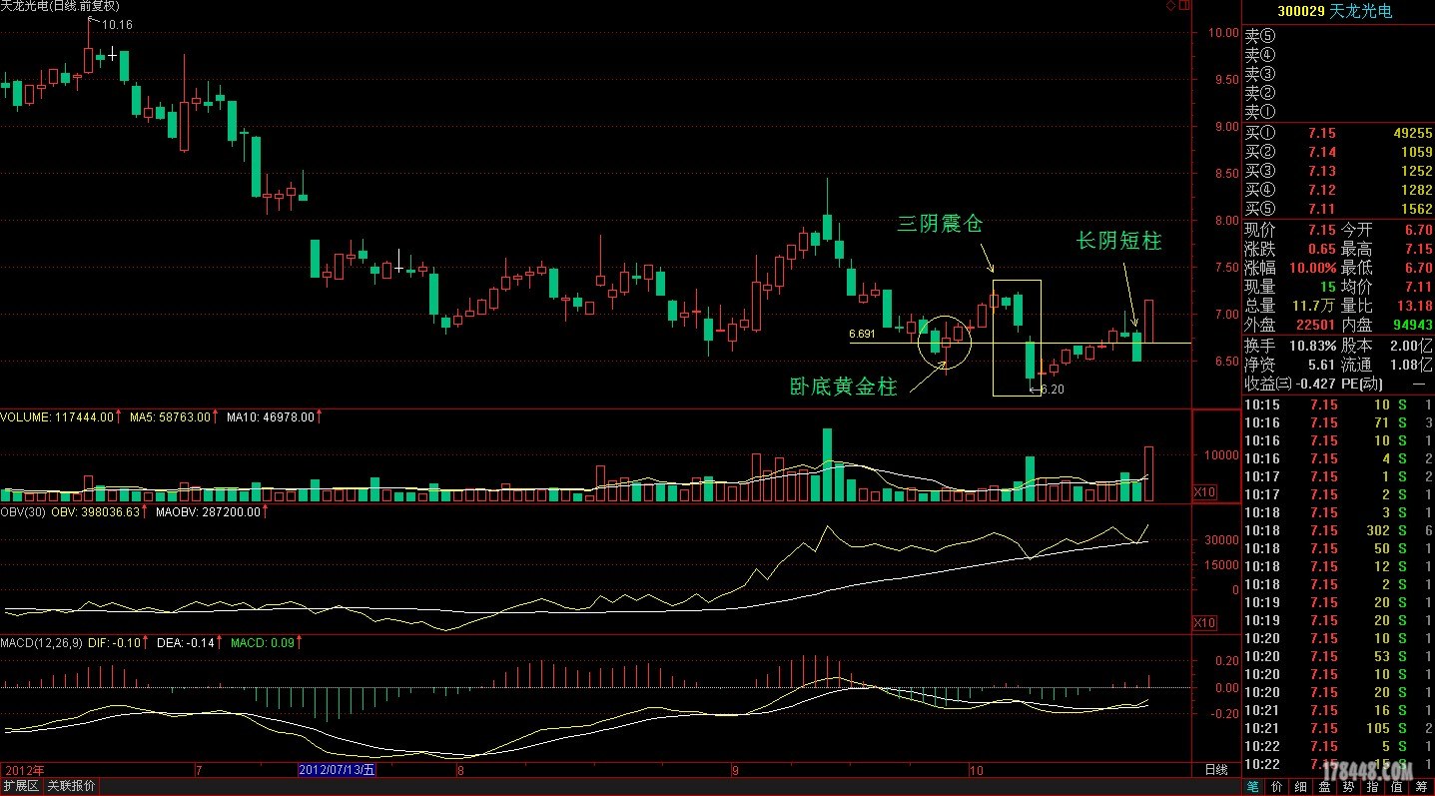Switch to the 细 detail tab
Screen dimensions: 1435x796
(1301, 787)
